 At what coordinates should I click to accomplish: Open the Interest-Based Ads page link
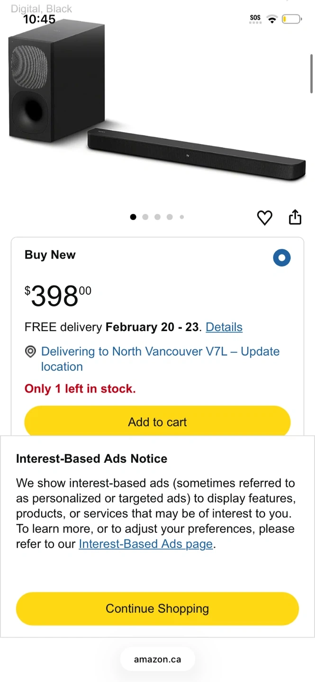146,544
